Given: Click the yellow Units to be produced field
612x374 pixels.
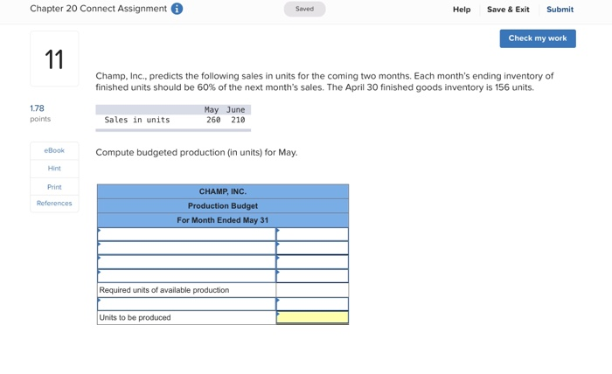Looking at the screenshot, I should [x=312, y=317].
